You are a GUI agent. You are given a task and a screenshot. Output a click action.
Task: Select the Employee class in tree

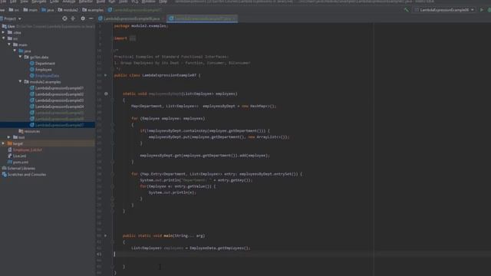tap(43, 70)
